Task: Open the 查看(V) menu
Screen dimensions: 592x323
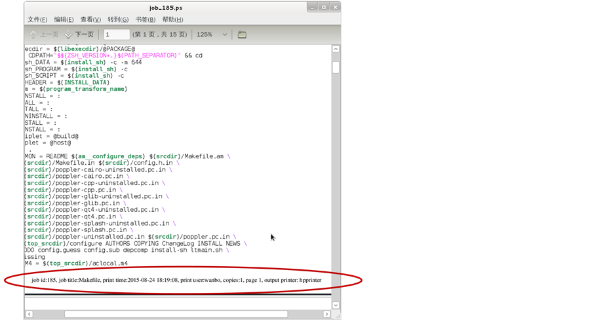Action: [91, 20]
